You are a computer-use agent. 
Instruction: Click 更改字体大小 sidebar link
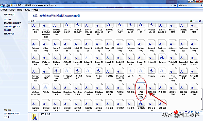(x=9, y=34)
